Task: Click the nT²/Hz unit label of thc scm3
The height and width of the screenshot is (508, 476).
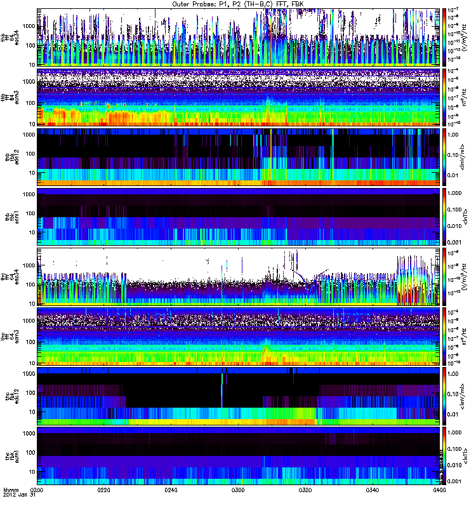Action: pos(464,337)
